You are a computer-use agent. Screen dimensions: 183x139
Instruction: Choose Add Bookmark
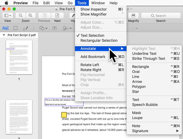[101, 57]
